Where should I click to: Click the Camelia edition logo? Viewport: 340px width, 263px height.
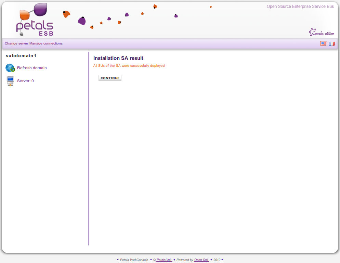(322, 33)
